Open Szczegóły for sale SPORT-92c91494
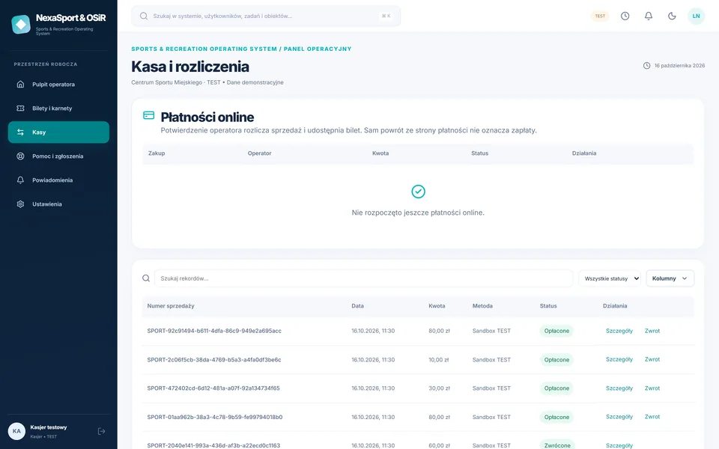This screenshot has height=449, width=719. 619,331
